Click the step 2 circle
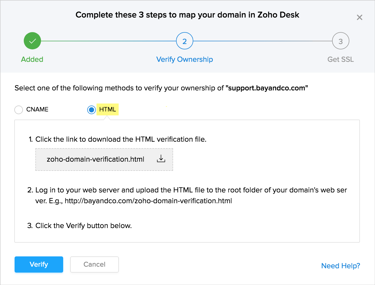Image resolution: width=375 pixels, height=285 pixels. click(x=185, y=41)
